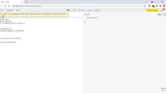Run the code with the Run button
This screenshot has width=166, height=93.
tap(160, 14)
